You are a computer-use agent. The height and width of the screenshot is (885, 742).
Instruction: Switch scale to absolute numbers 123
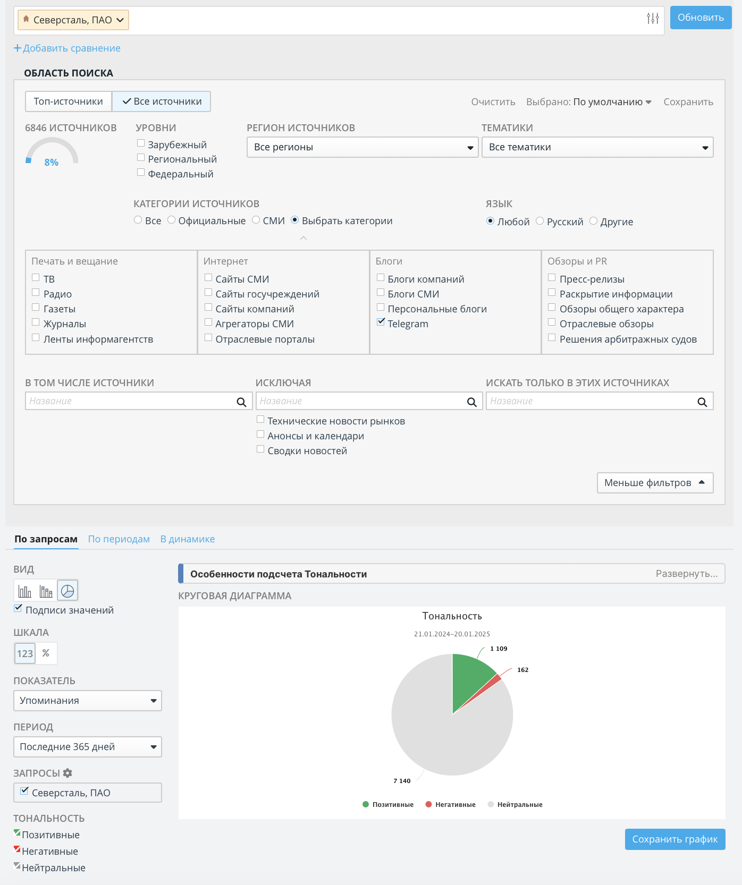(25, 653)
